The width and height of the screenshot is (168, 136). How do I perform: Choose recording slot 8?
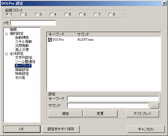point(110,14)
